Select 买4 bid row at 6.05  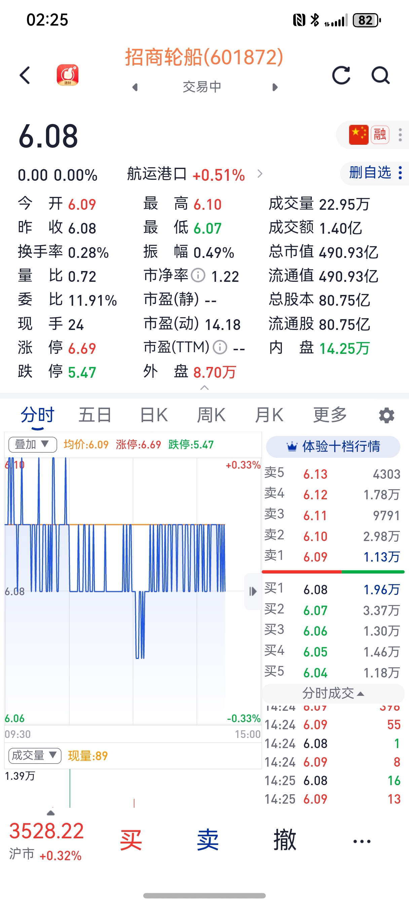tap(332, 652)
